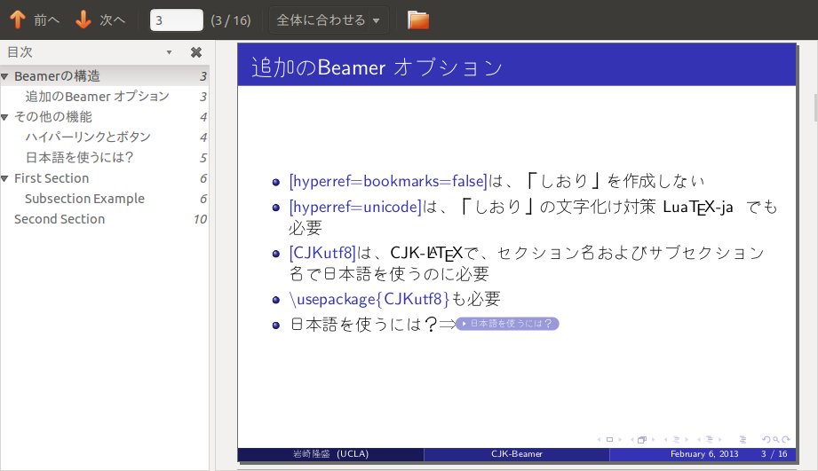Click the February 6, 2013 footer date
The width and height of the screenshot is (818, 471).
[704, 454]
